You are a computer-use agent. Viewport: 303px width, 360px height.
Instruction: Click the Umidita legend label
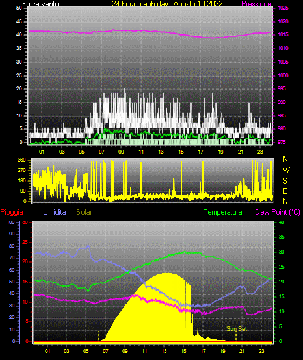point(55,212)
